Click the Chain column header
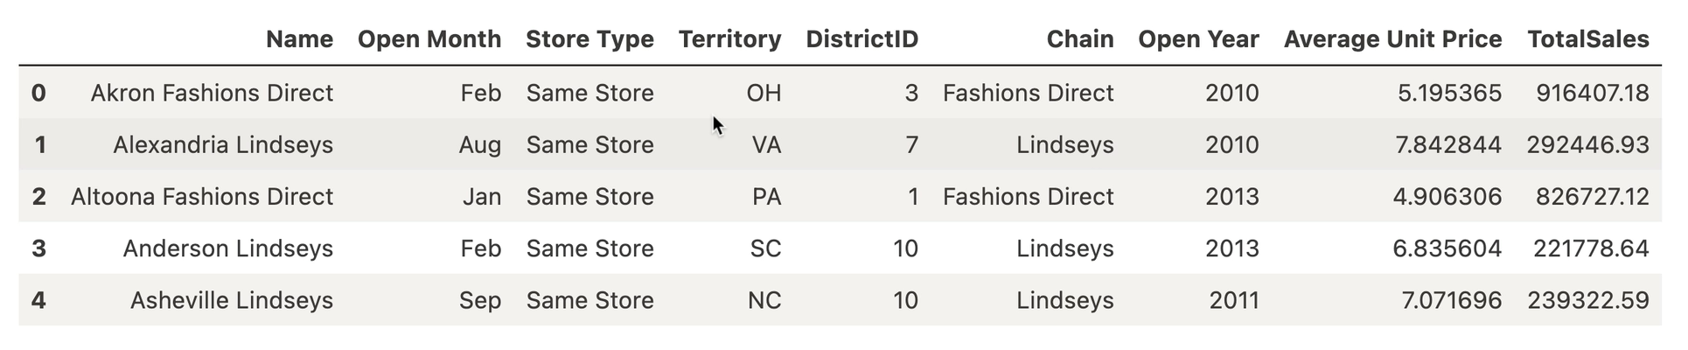 click(x=1080, y=39)
